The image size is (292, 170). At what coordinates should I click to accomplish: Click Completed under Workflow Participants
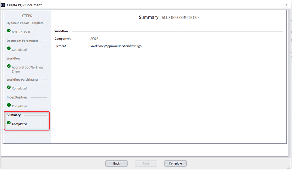coord(19,88)
